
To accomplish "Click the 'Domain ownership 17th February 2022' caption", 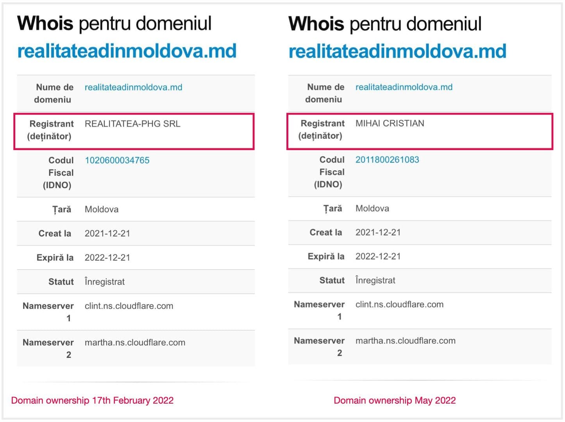I will [92, 400].
